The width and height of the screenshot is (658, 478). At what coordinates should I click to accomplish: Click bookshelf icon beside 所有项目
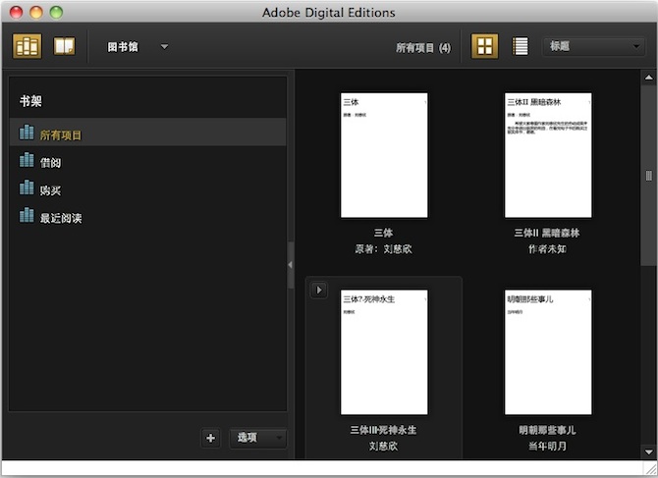[x=27, y=133]
